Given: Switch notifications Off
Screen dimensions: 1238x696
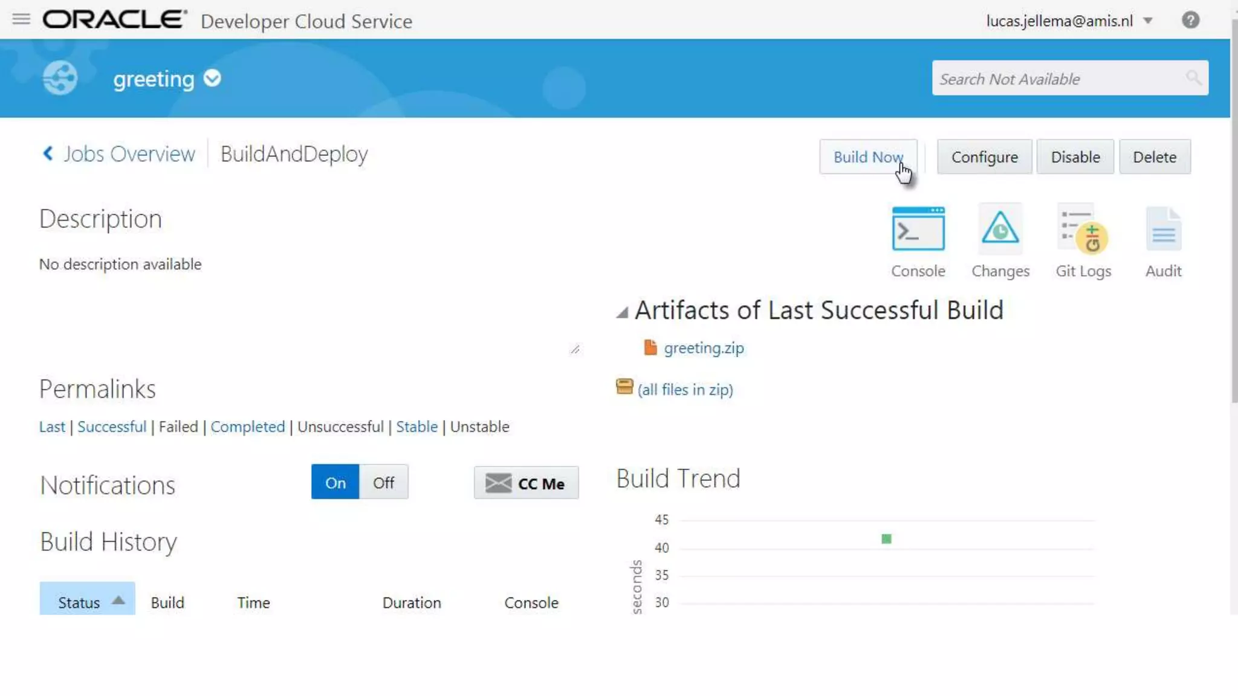Looking at the screenshot, I should click(383, 482).
